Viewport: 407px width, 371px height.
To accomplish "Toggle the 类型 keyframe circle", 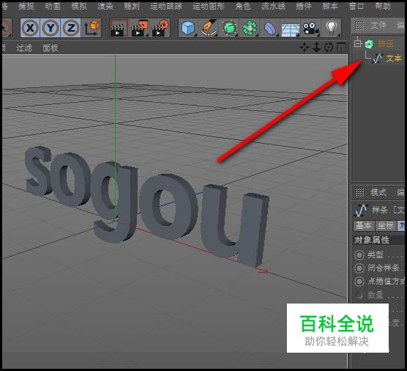I will [359, 255].
